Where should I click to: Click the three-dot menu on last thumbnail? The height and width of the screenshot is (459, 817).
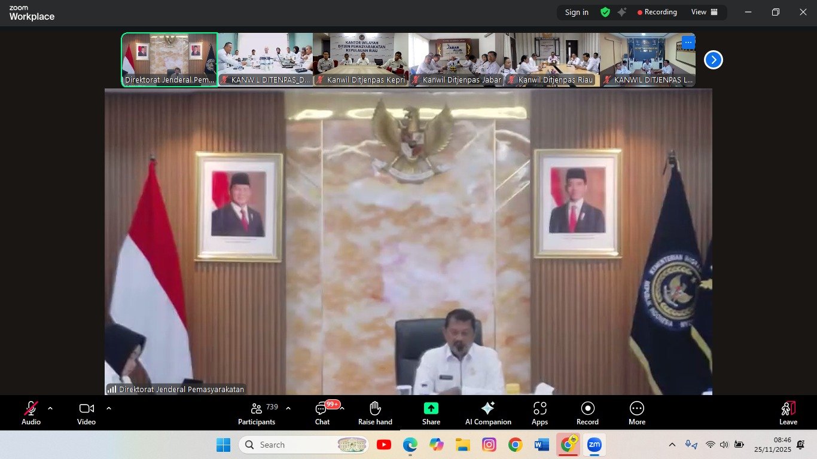click(x=688, y=42)
